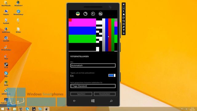Viewport: 197px width, 111px height.
Task: Click the Zurücksetzen button
Action: 105,94
